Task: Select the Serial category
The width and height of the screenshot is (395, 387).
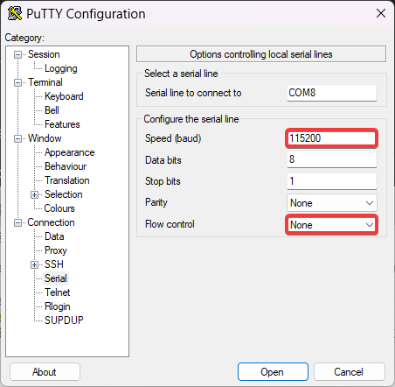Action: (x=56, y=278)
